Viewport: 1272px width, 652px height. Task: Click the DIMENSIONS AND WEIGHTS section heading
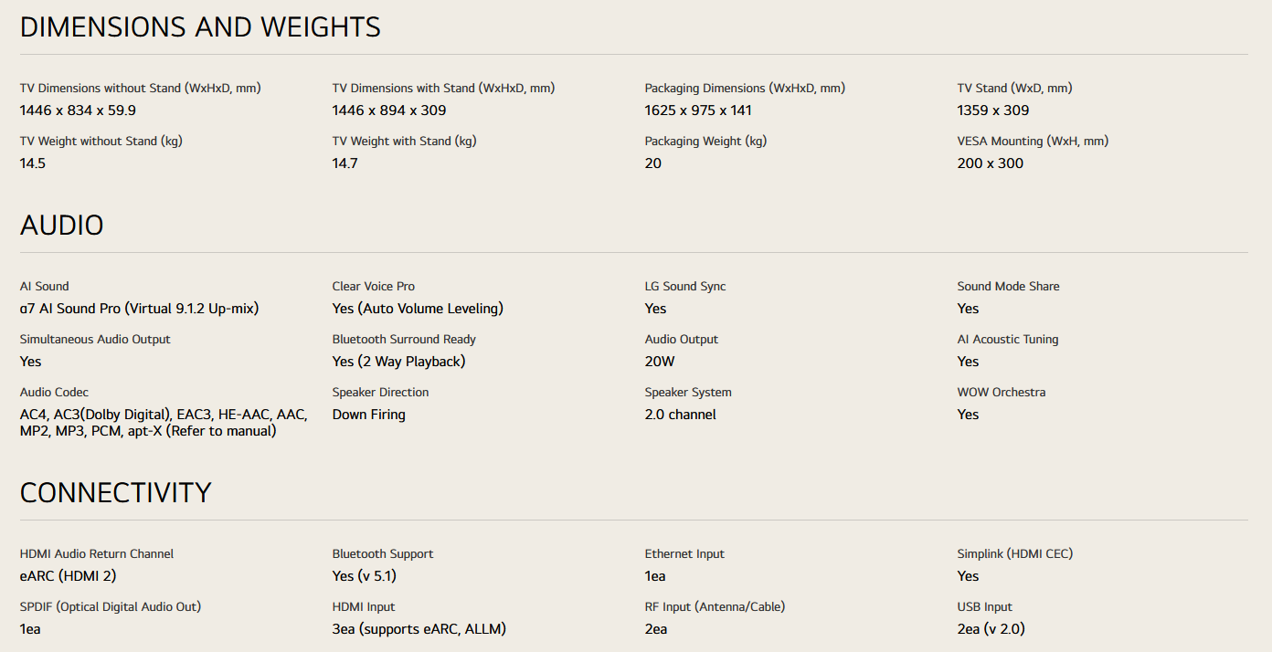200,27
